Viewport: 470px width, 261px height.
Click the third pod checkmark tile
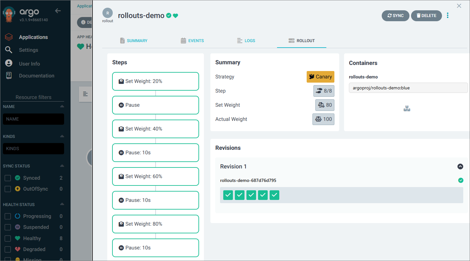click(x=251, y=195)
